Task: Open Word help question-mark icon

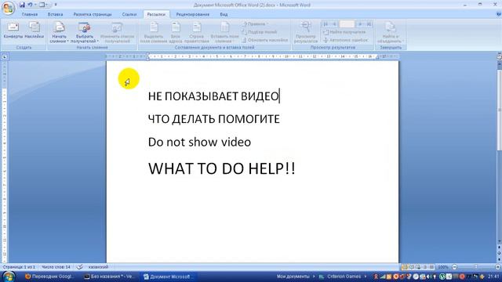Action: coord(499,14)
